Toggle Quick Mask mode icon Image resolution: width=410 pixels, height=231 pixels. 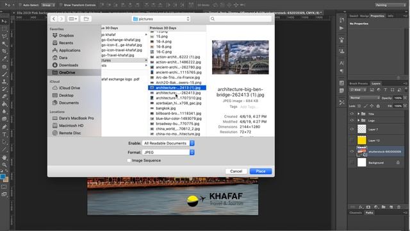pos(4,187)
